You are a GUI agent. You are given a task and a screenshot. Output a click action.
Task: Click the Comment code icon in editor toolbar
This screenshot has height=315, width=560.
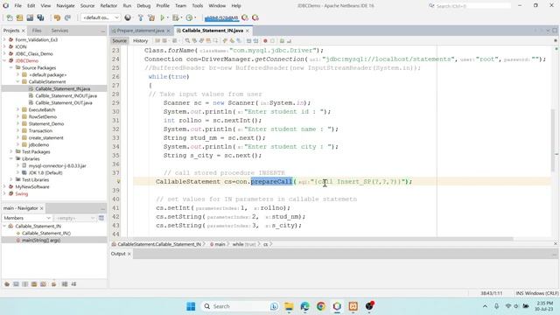coord(282,41)
